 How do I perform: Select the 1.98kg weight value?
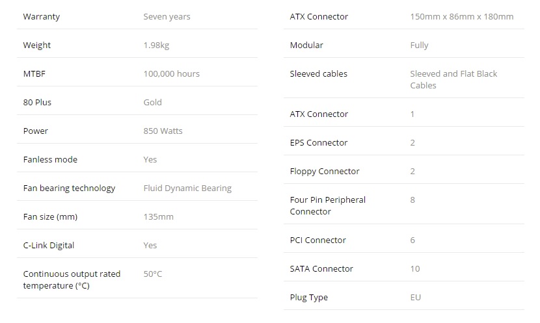[x=156, y=45]
